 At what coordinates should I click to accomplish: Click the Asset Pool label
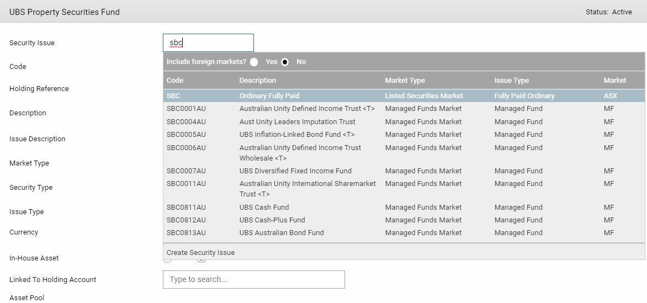[27, 297]
